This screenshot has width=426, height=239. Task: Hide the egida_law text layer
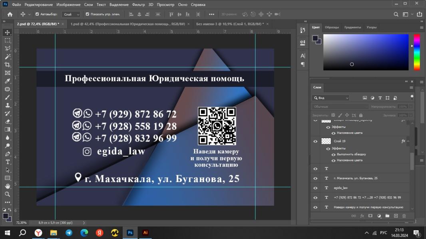point(315,188)
